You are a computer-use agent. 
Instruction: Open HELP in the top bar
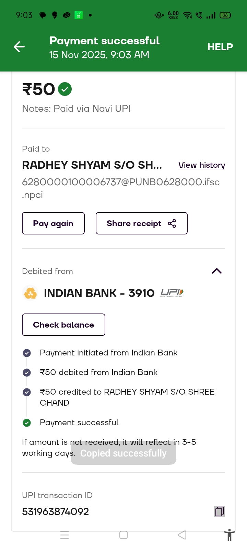tap(220, 47)
